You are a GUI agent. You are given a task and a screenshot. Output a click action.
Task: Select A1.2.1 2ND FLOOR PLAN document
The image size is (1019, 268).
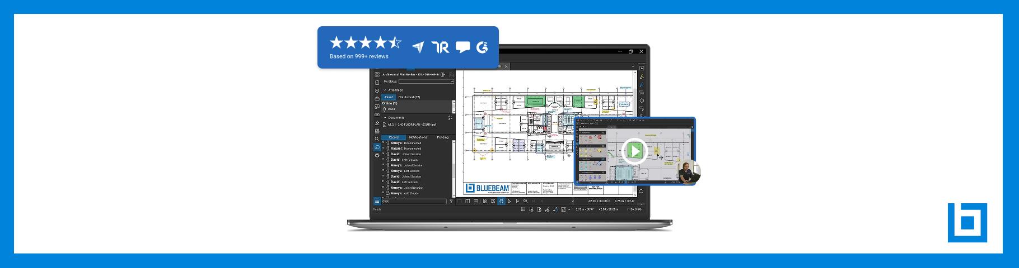[410, 125]
